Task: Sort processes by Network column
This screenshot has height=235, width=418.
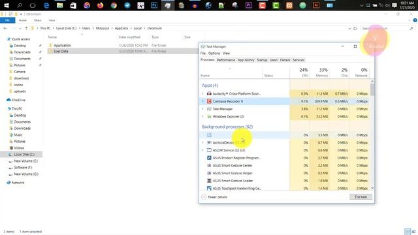Action: pyautogui.click(x=359, y=72)
